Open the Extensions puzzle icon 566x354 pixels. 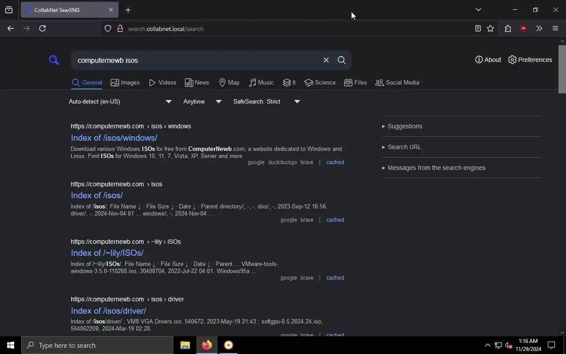(x=508, y=28)
